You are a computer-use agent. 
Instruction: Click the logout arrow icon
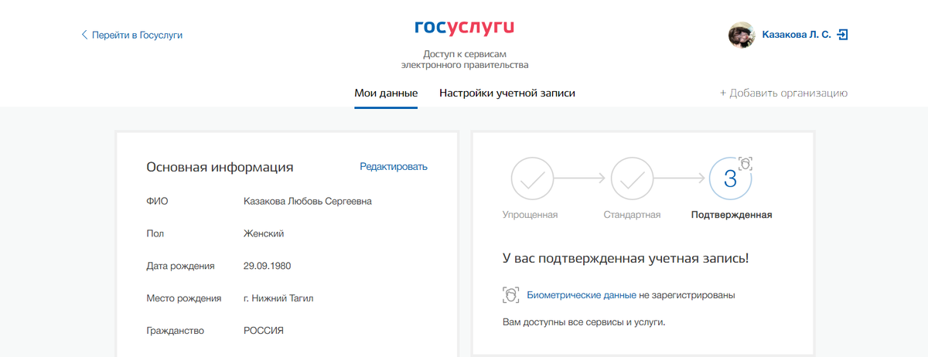(843, 35)
